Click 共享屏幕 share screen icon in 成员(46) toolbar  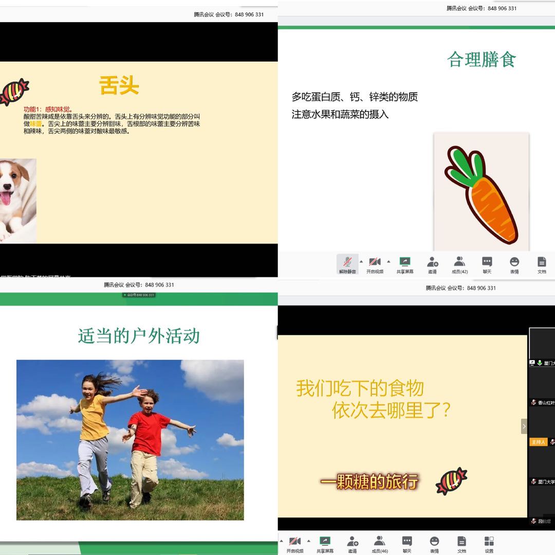coord(325,541)
